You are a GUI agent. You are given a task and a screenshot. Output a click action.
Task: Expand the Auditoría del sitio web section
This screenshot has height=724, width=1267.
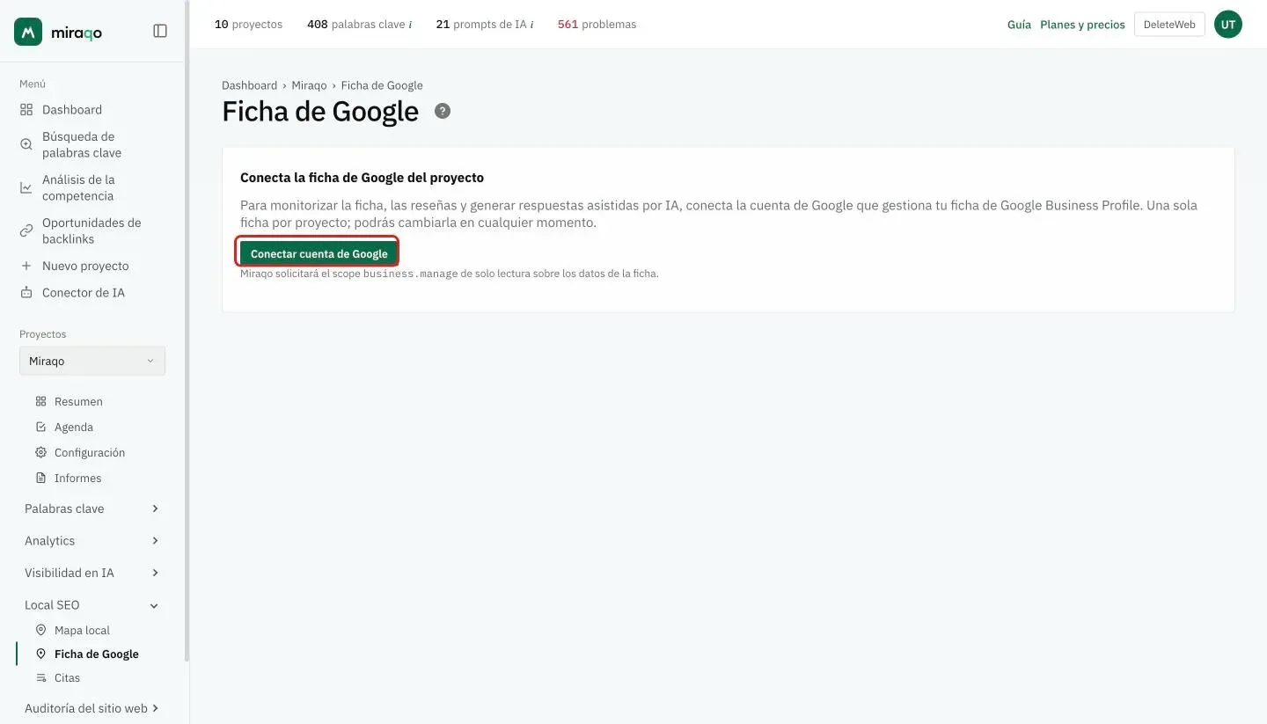(92, 708)
